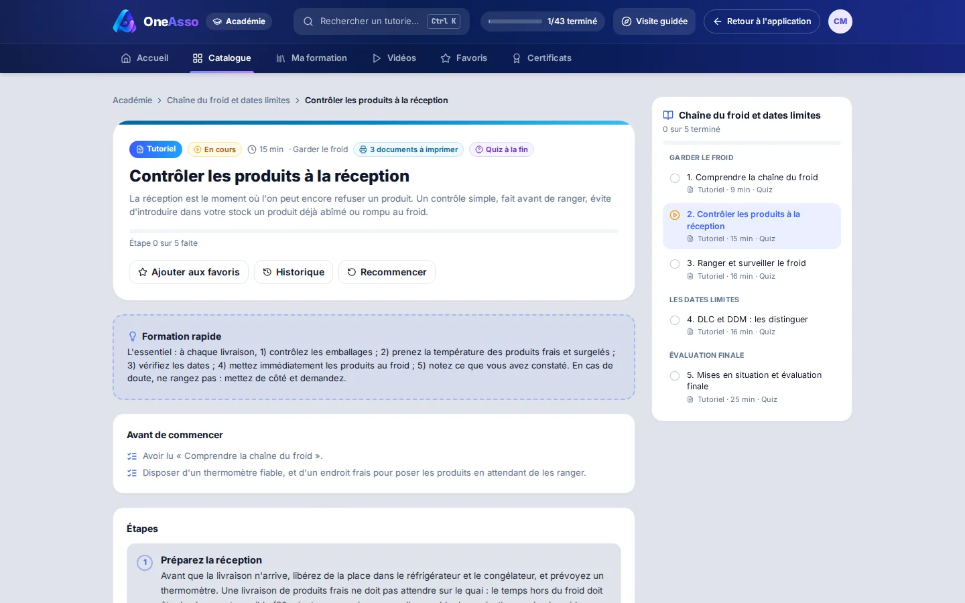Go to the Accueil tab

[x=145, y=58]
